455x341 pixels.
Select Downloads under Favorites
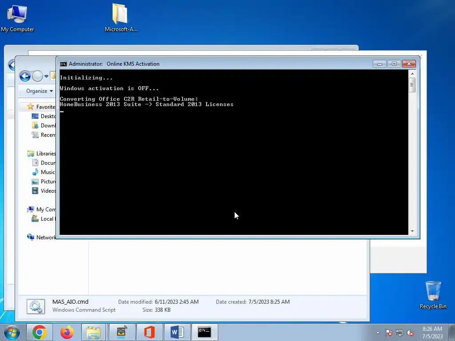44,126
